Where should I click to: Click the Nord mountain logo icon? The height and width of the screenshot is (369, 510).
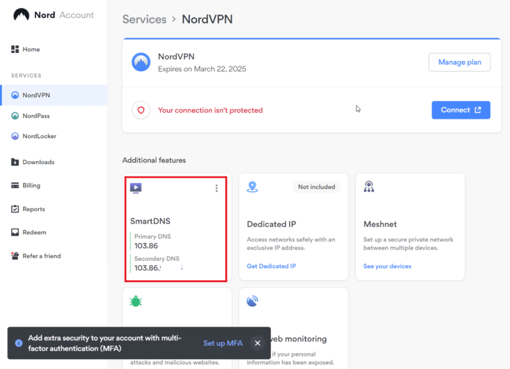point(21,15)
